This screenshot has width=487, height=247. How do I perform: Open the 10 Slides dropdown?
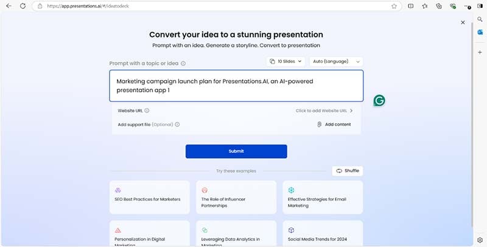click(286, 61)
